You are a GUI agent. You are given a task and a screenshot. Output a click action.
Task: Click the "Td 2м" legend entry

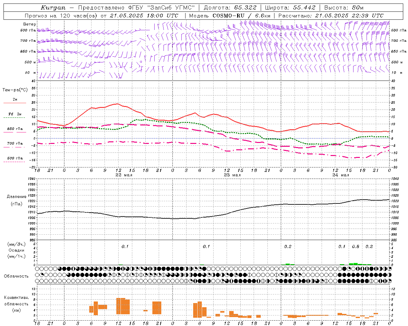coord(15,114)
